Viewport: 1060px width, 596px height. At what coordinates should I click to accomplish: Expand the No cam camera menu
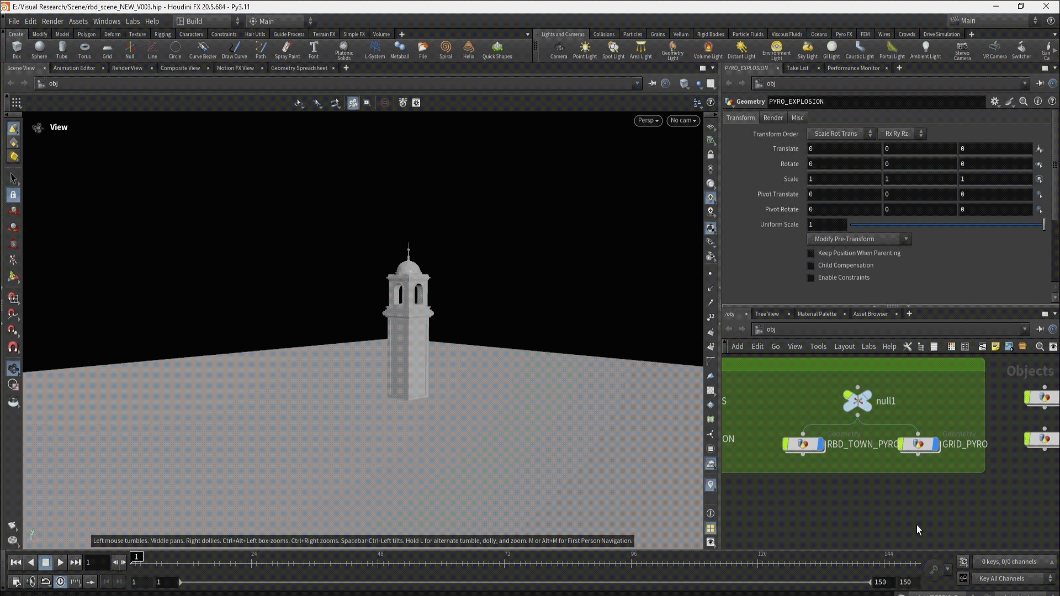(x=683, y=120)
